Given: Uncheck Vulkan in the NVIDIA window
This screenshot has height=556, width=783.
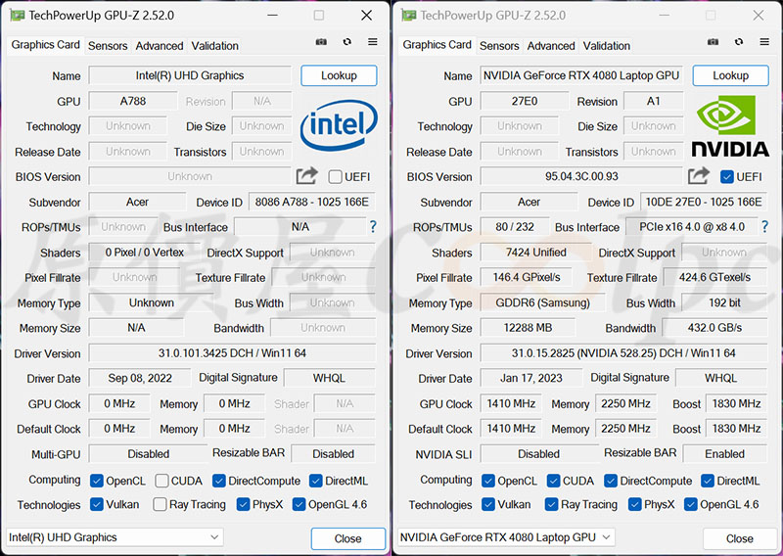Looking at the screenshot, I should tap(489, 505).
